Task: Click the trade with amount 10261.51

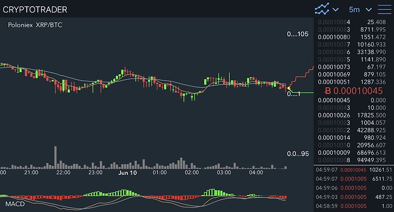Action: pyautogui.click(x=354, y=170)
